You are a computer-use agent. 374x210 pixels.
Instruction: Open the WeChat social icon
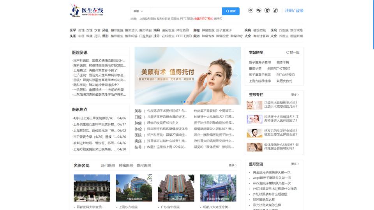[259, 10]
